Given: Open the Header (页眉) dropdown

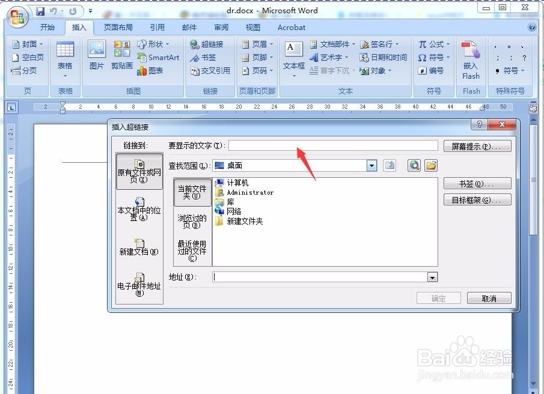Looking at the screenshot, I should tap(257, 44).
